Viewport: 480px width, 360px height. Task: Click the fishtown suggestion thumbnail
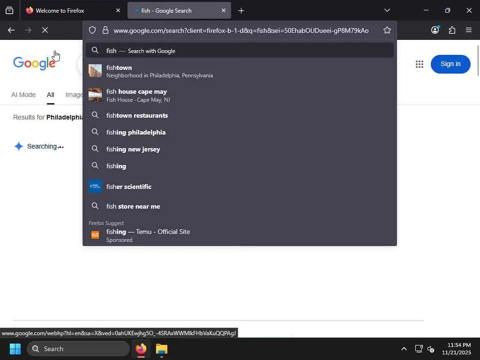click(x=95, y=71)
